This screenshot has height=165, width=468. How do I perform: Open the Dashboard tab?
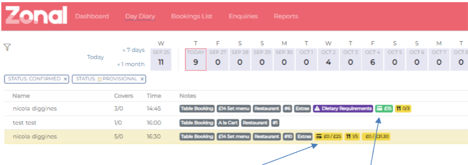92,16
